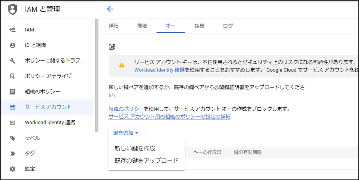The height and width of the screenshot is (180, 359).
Task: Open 設定 sidebar item
Action: coord(47,169)
